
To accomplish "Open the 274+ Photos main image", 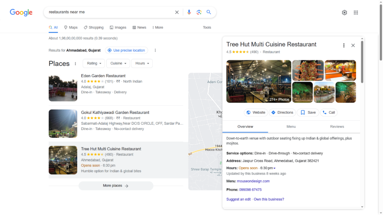I will (259, 81).
